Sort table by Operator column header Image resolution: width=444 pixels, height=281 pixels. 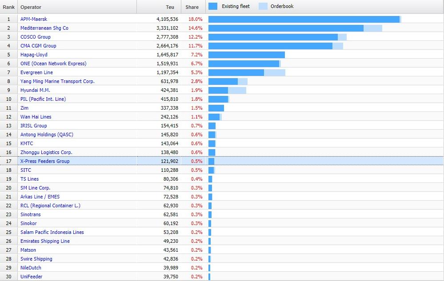tap(77, 7)
